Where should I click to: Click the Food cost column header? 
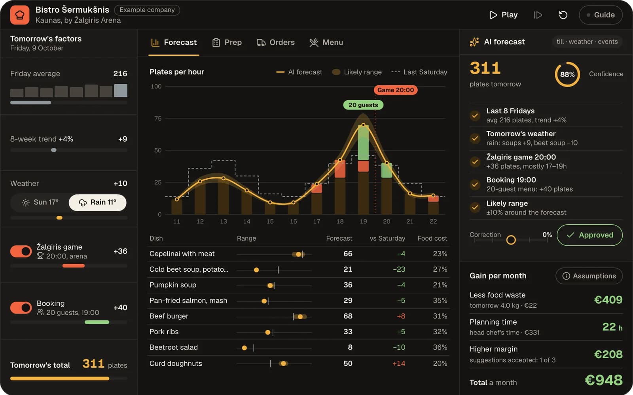pyautogui.click(x=432, y=238)
